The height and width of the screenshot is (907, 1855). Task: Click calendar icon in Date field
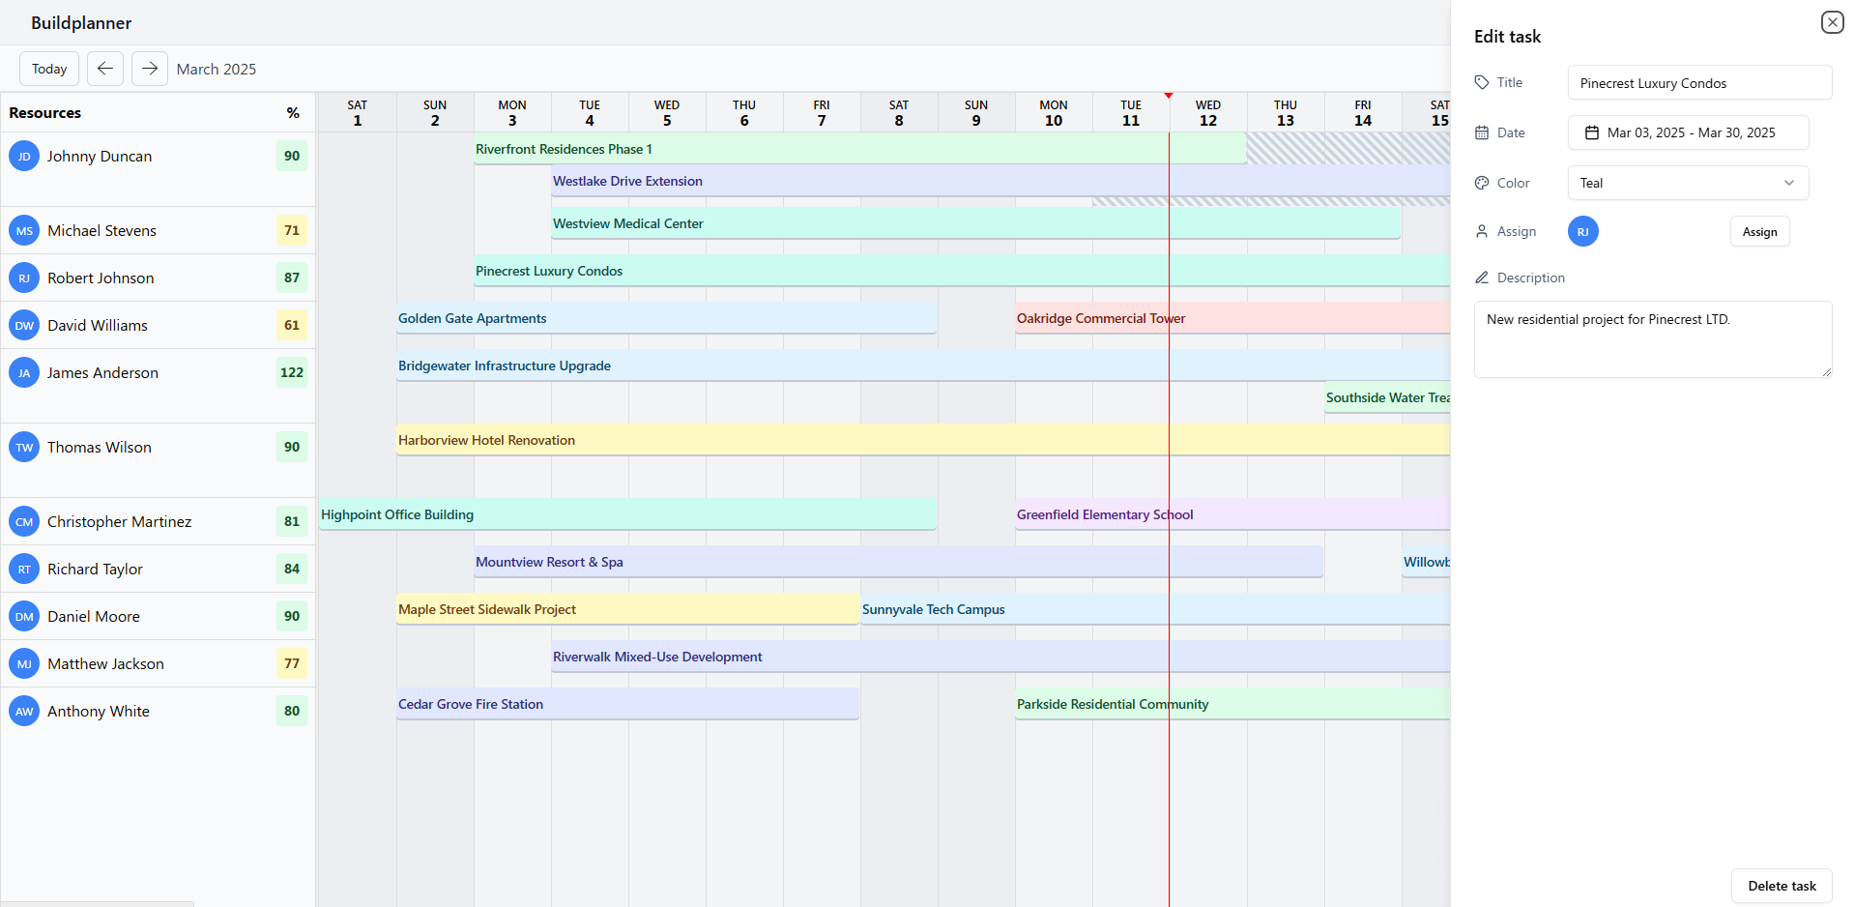(1591, 132)
